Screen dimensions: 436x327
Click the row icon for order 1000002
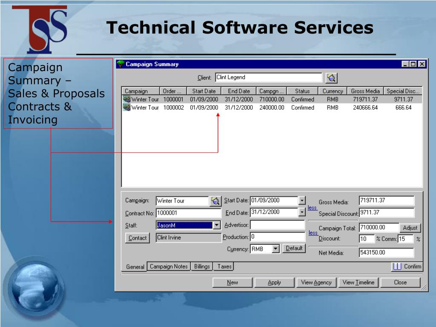tap(127, 107)
